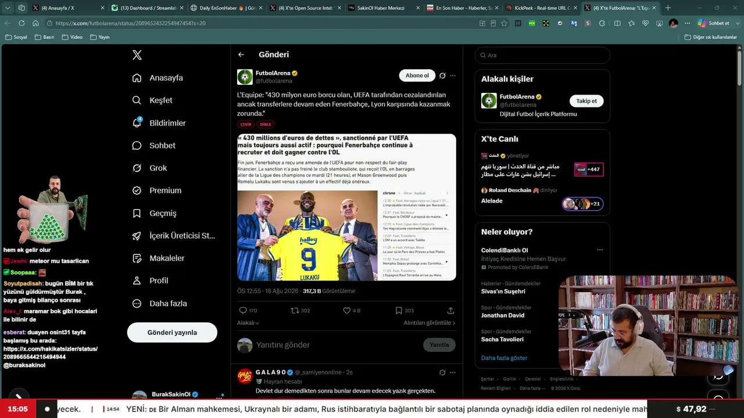744x418 pixels.
Task: Open the Sivas'ın Suşehri trend
Action: point(503,291)
